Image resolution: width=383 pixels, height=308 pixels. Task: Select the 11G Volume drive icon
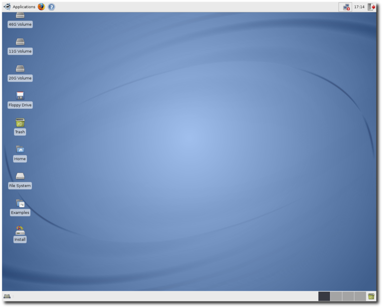tap(20, 42)
